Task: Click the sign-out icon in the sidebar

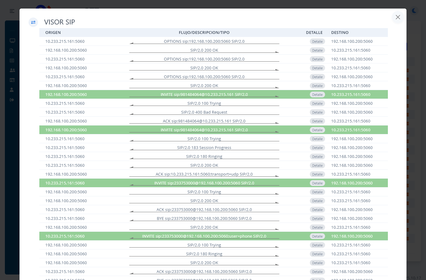Action: pyautogui.click(x=12, y=100)
